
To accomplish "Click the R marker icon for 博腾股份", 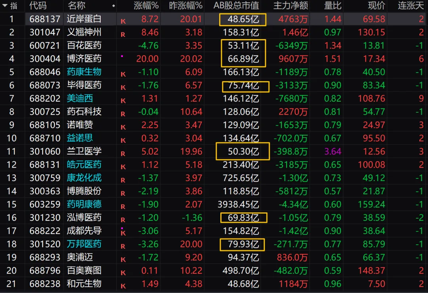I will pos(123,194).
